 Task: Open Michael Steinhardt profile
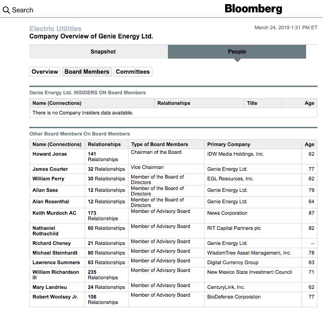(x=55, y=253)
